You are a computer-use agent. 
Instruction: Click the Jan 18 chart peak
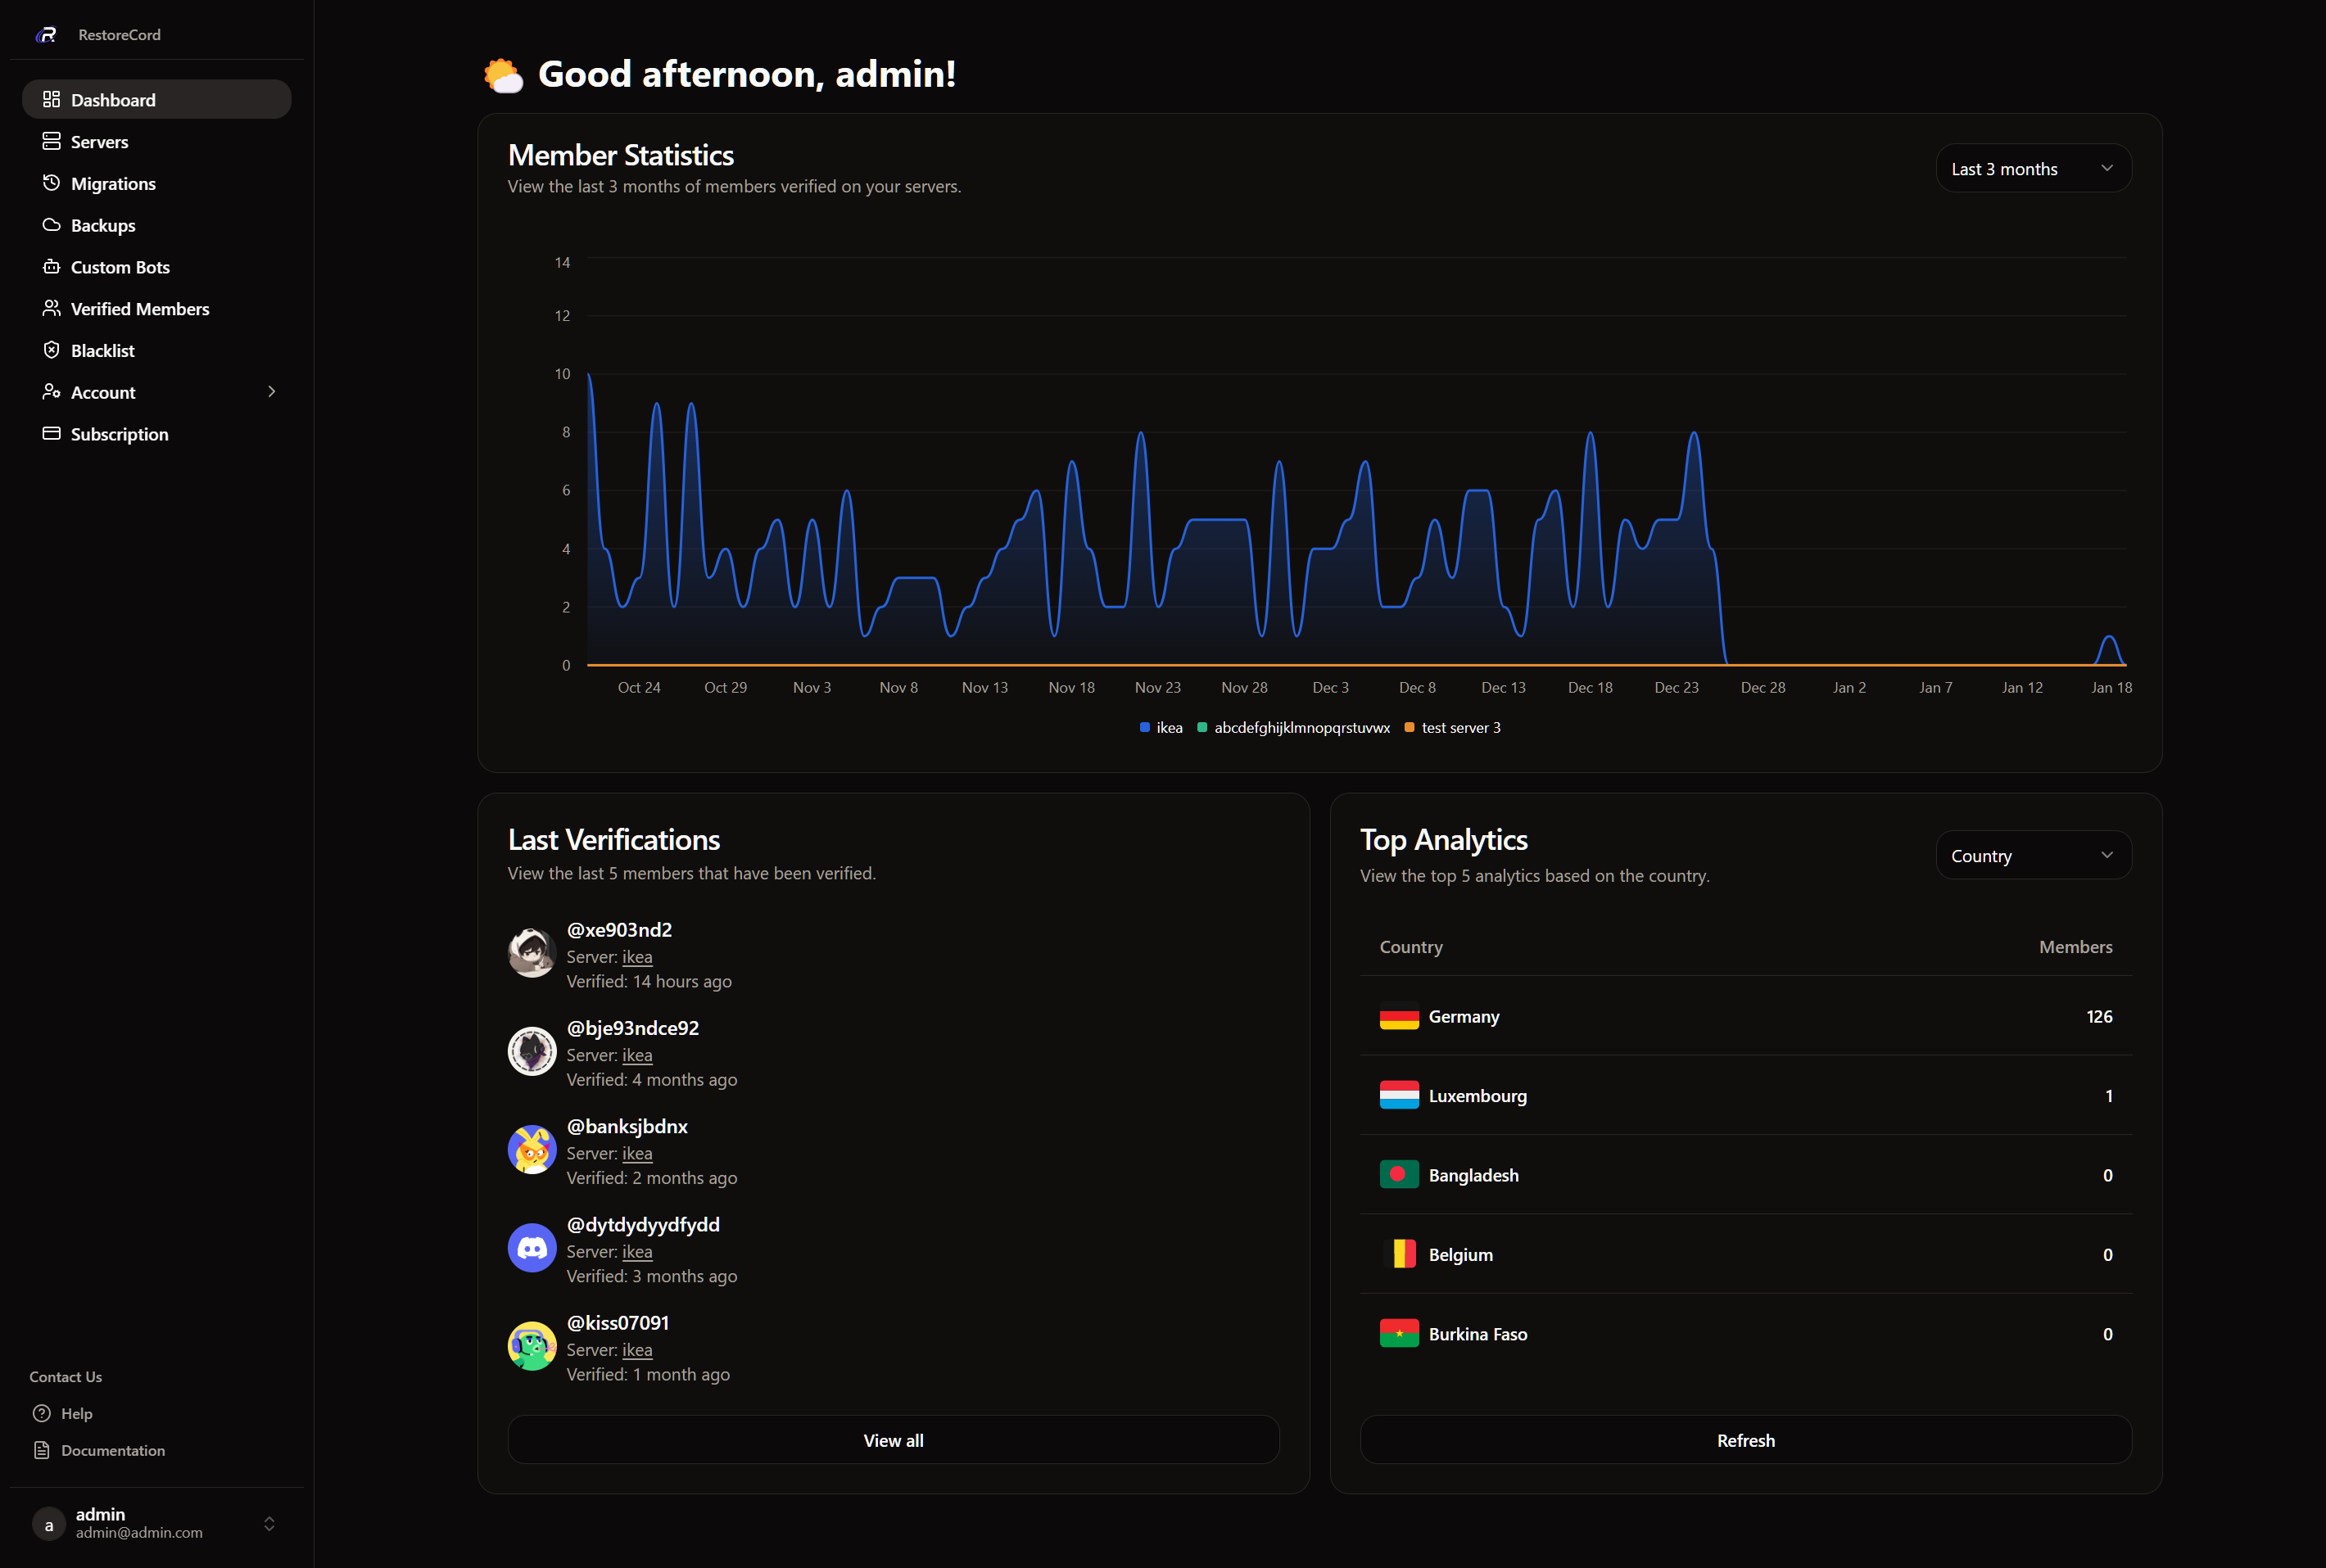(2109, 637)
